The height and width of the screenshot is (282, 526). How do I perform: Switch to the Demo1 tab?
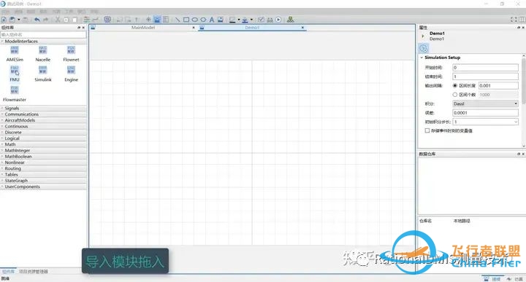252,28
